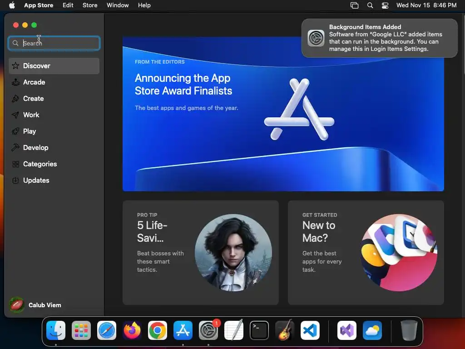Click the System Settings icon in notification

click(x=316, y=38)
